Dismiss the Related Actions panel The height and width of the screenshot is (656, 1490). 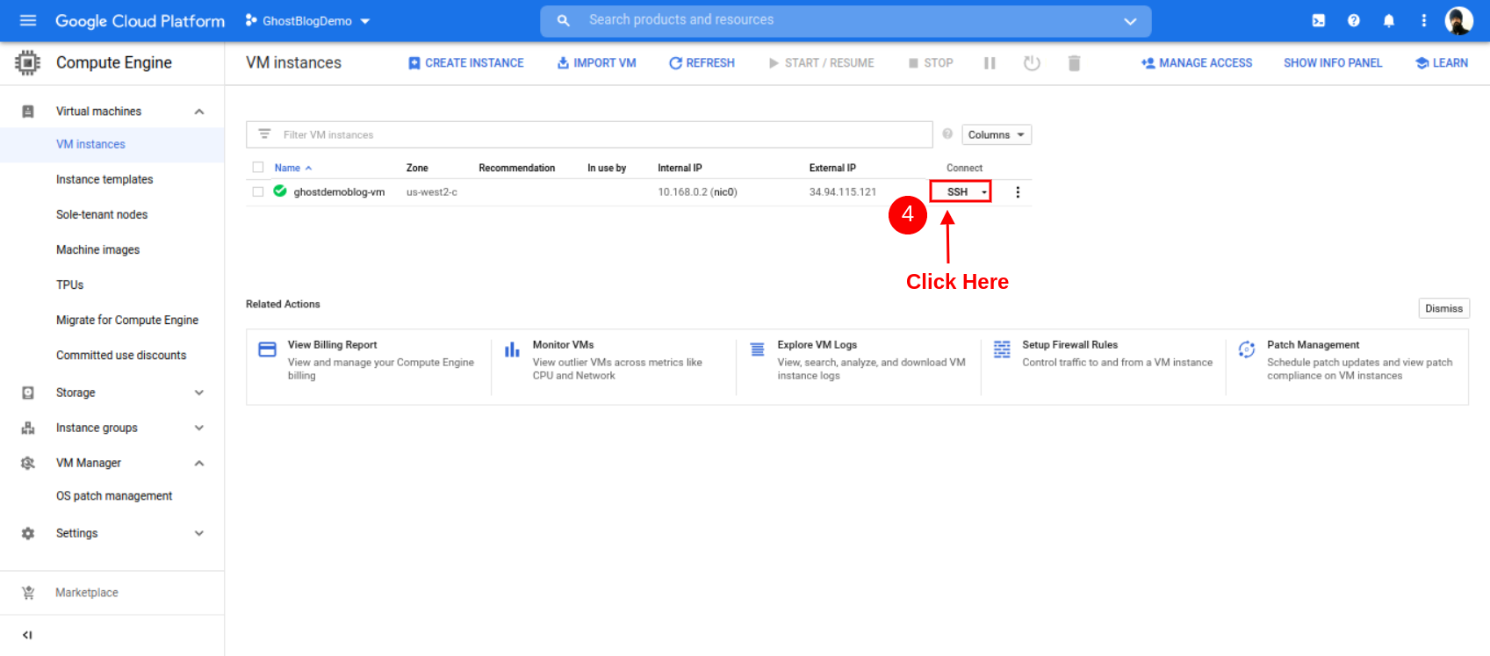pos(1443,308)
